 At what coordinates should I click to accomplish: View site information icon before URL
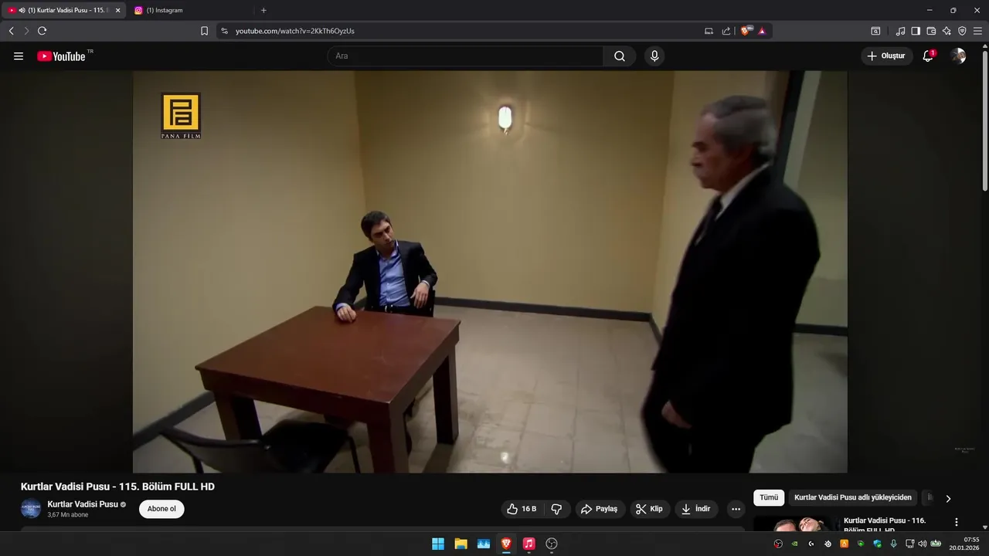(x=224, y=31)
